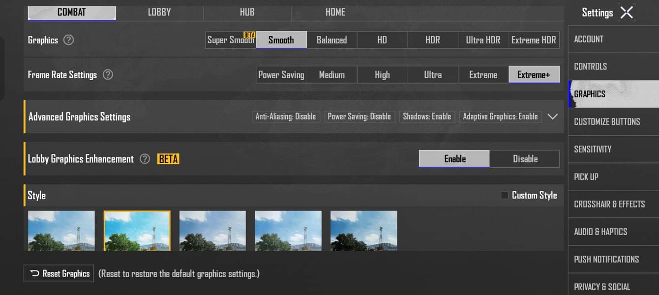This screenshot has width=659, height=295.
Task: Open CONTROLS settings in sidebar
Action: coord(613,67)
